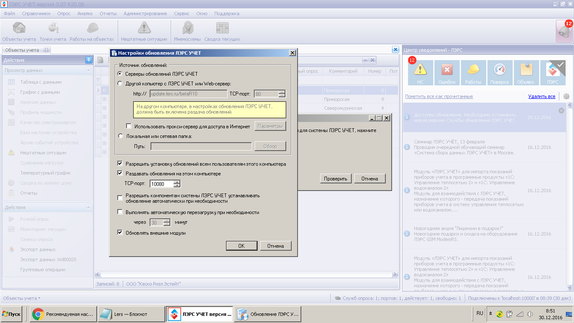Toggle 'Разрешить компонентам системы' auto-update checkbox
This screenshot has width=574, height=323.
[x=120, y=198]
